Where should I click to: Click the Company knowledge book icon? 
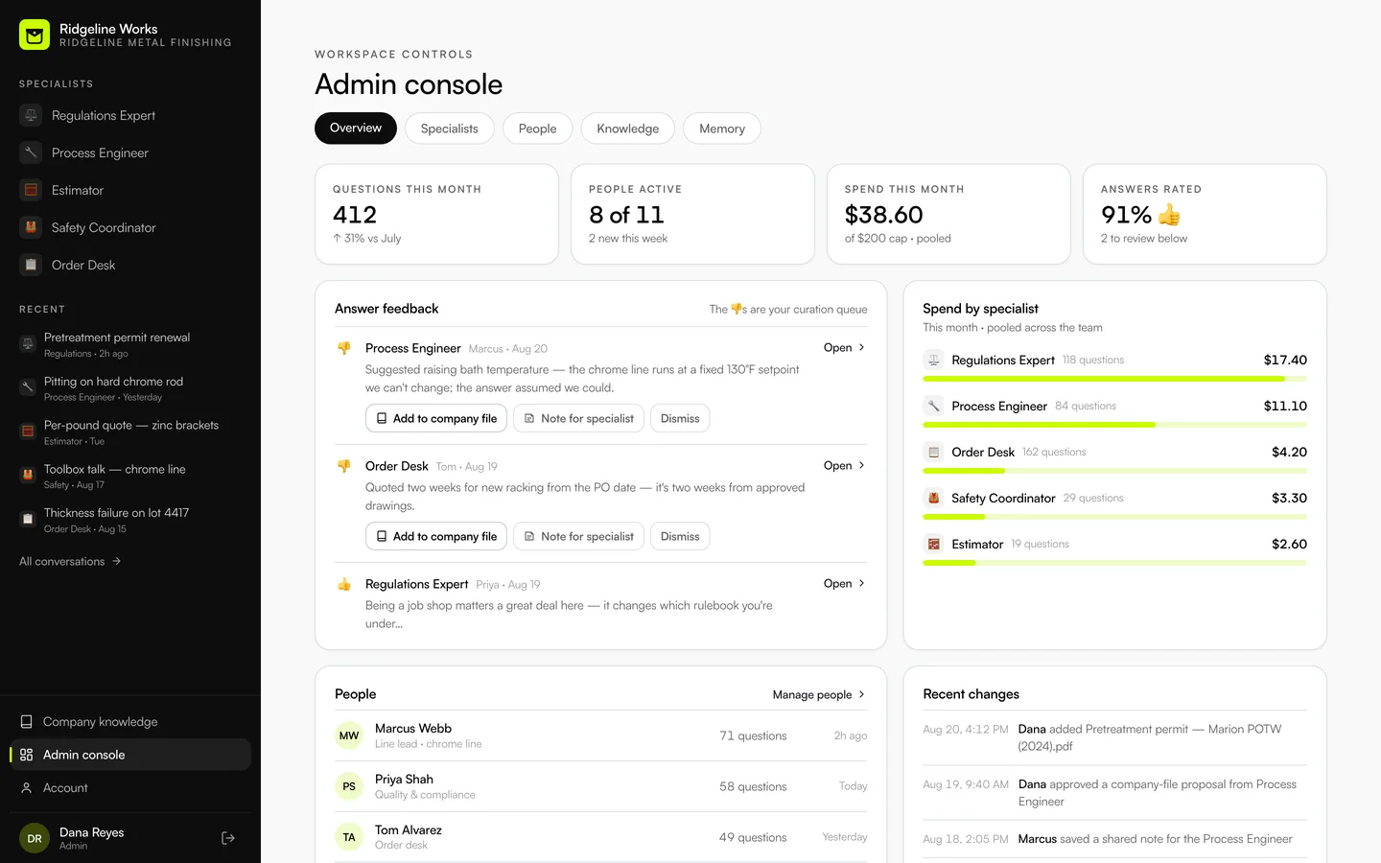coord(27,722)
